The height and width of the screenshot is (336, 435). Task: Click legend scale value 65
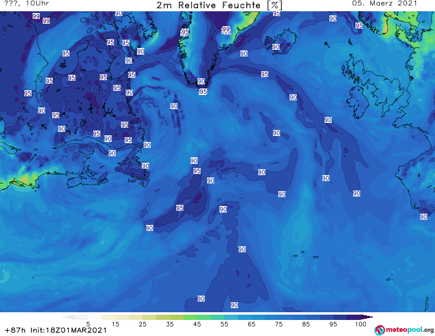click(x=252, y=324)
